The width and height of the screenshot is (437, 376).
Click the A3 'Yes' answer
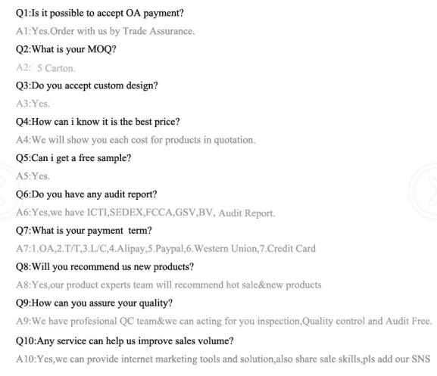coord(33,104)
